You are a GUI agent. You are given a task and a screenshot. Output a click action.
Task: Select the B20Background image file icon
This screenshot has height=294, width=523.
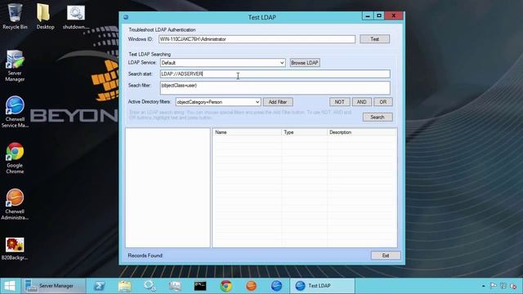[15, 248]
